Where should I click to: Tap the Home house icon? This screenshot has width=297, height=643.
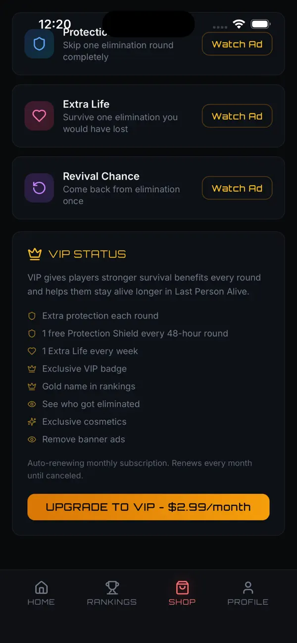pyautogui.click(x=42, y=588)
